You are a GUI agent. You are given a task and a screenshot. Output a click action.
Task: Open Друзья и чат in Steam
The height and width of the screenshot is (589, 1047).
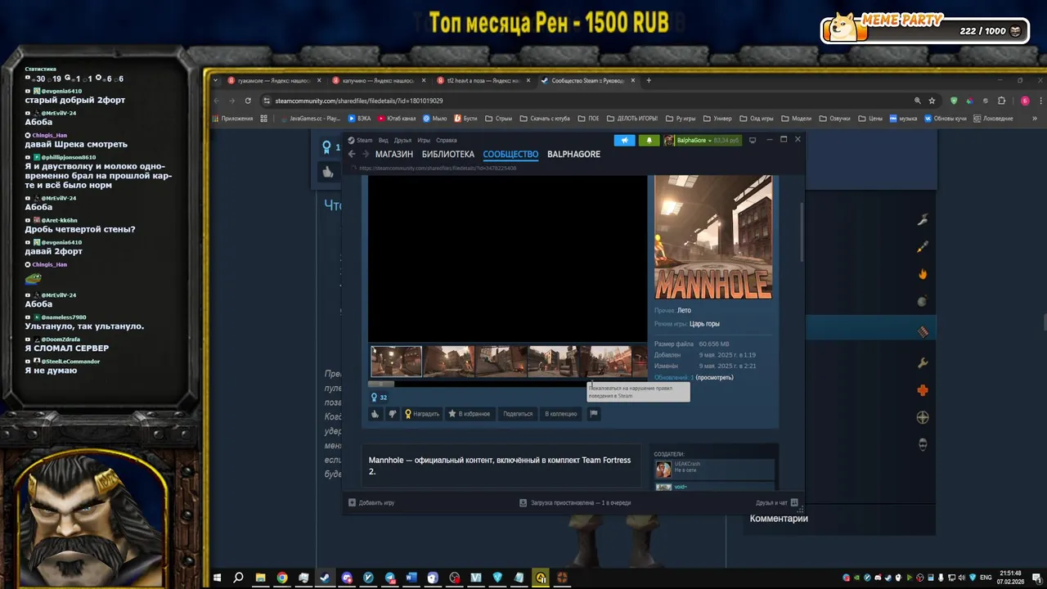click(x=777, y=503)
